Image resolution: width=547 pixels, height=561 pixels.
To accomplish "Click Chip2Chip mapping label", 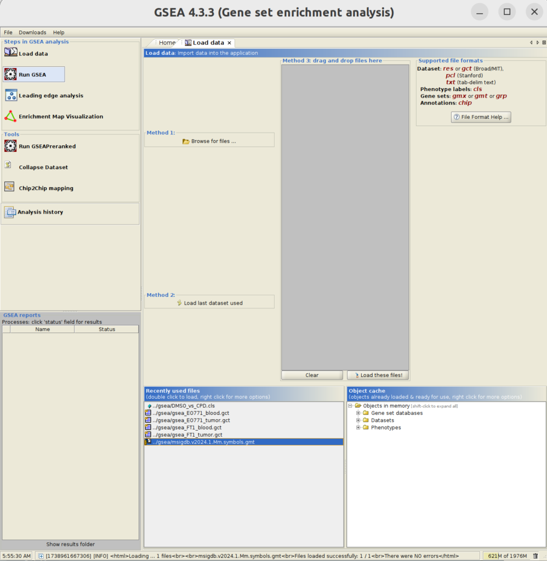I will 46,188.
